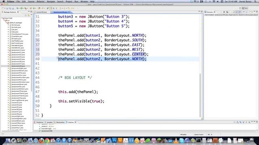259x145 pixels.
Task: Maximize the editor area
Action: pos(202,12)
